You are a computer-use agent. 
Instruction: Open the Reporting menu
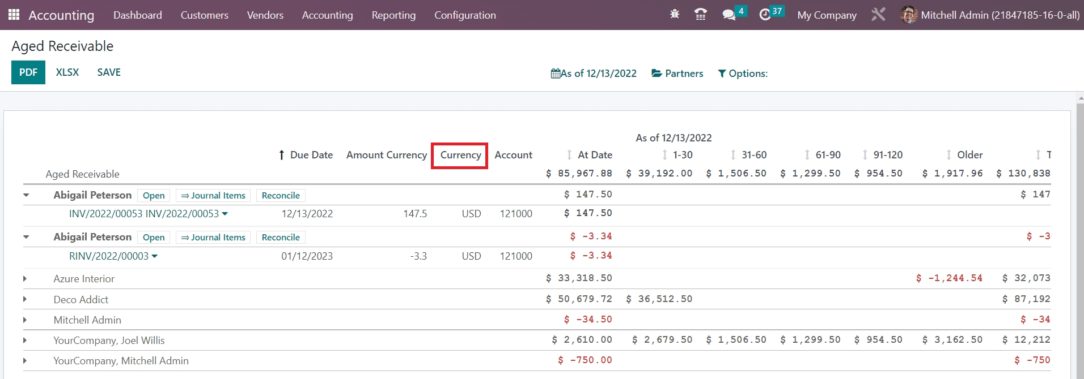click(x=393, y=15)
